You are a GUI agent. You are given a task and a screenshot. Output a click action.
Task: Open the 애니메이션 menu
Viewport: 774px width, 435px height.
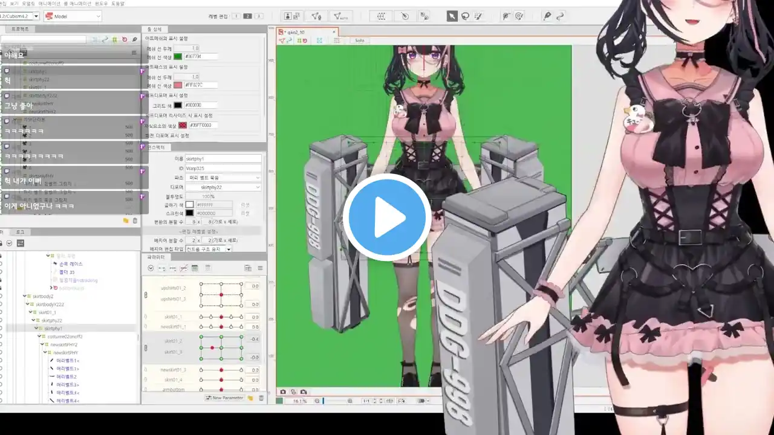[49, 4]
